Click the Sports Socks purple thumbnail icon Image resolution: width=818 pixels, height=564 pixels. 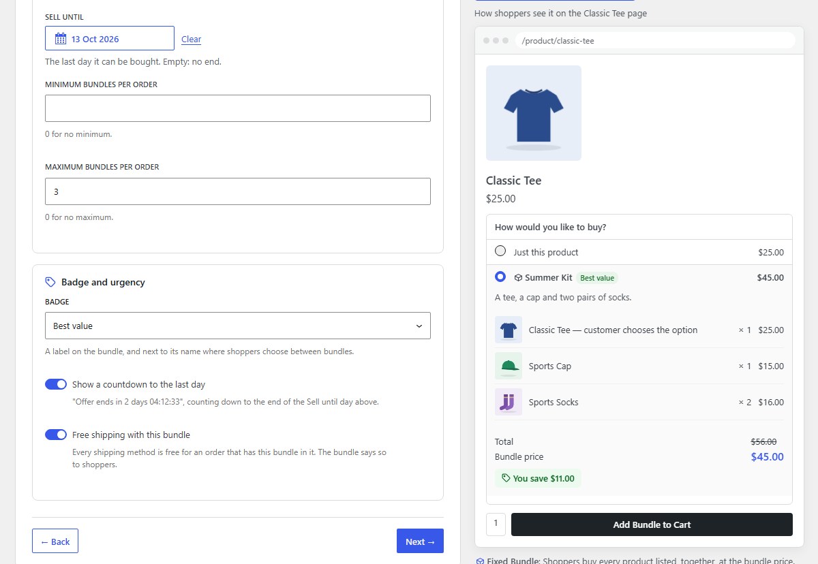coord(509,402)
